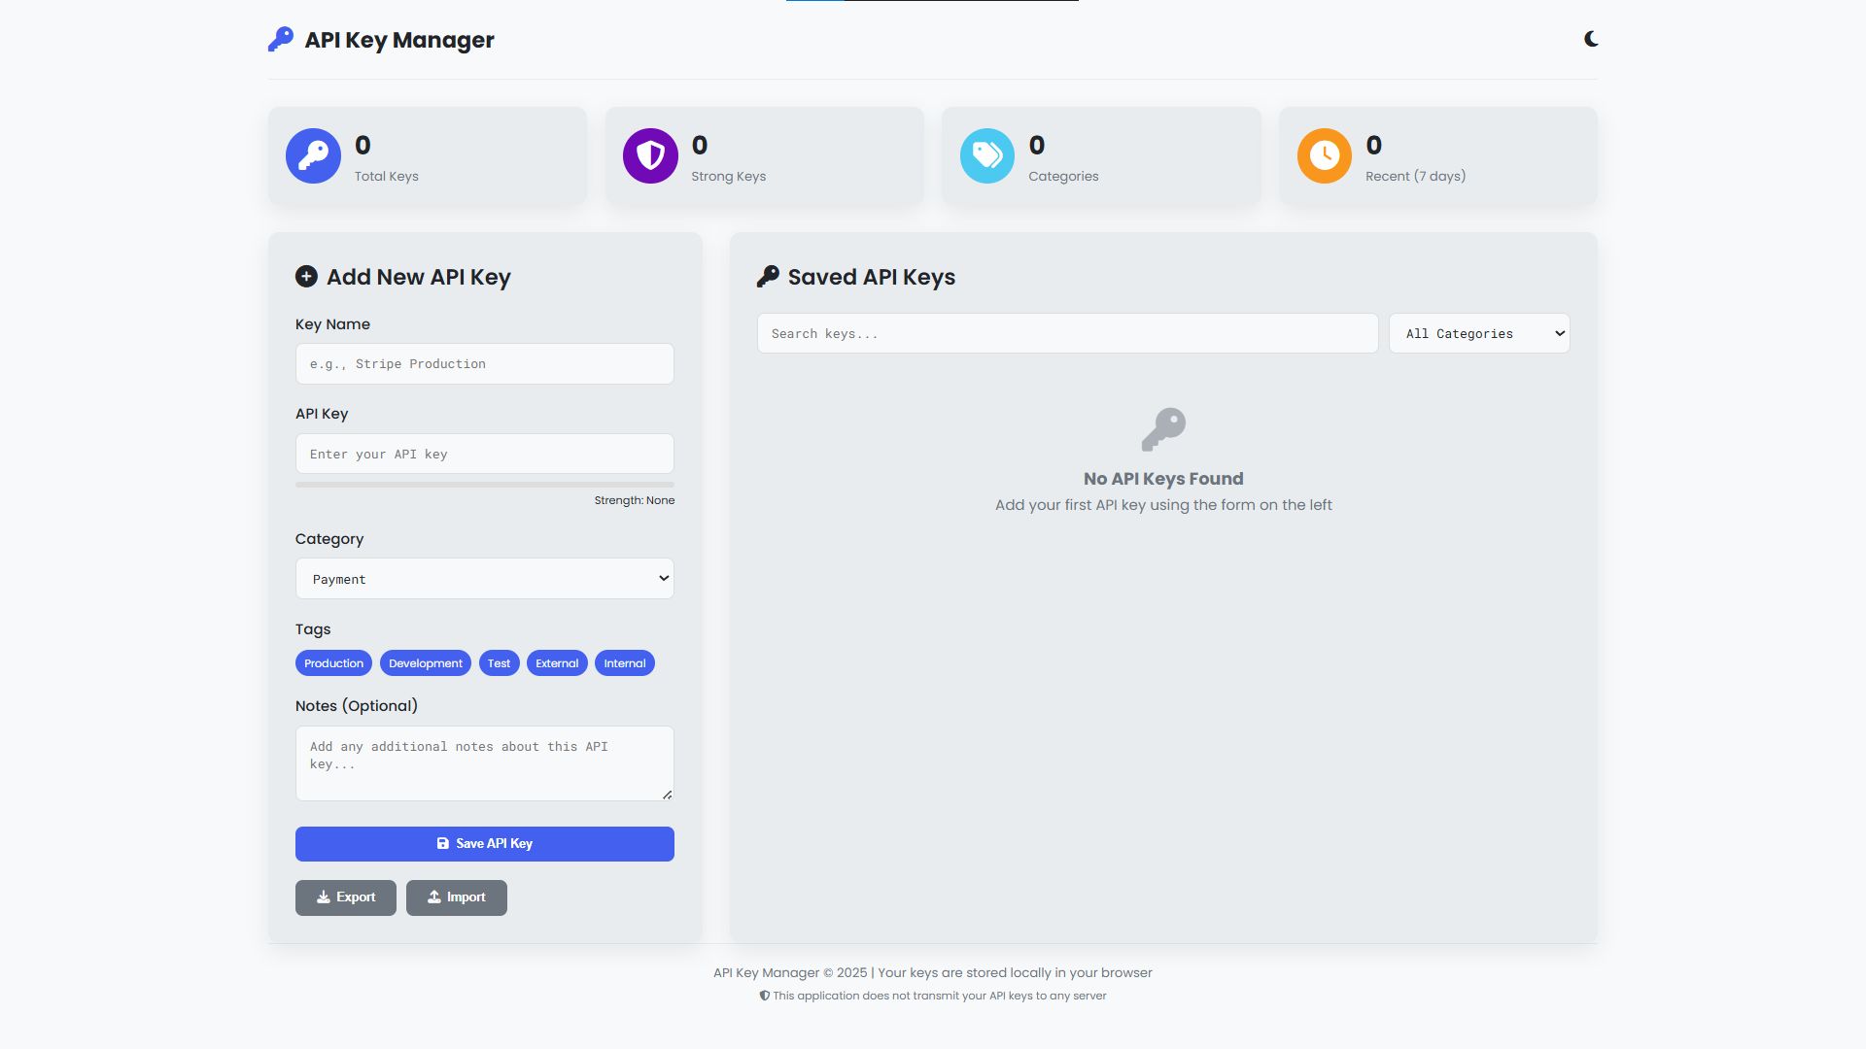Click key icon beside Saved API Keys
The width and height of the screenshot is (1866, 1049).
coord(768,277)
